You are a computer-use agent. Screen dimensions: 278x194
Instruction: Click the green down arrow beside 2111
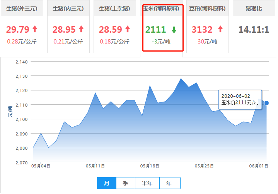[174, 30]
